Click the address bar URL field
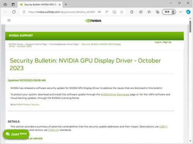The width and height of the screenshot is (193, 144). [61, 12]
